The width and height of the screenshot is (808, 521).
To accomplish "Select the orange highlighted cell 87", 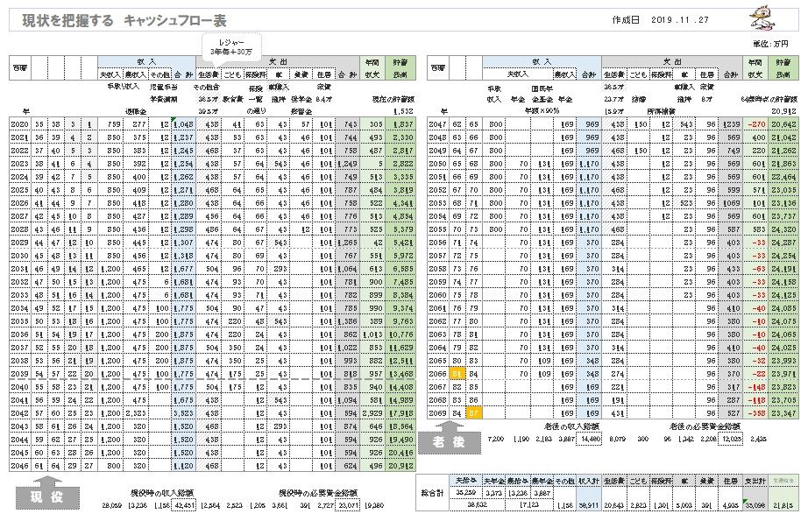I will coord(472,412).
